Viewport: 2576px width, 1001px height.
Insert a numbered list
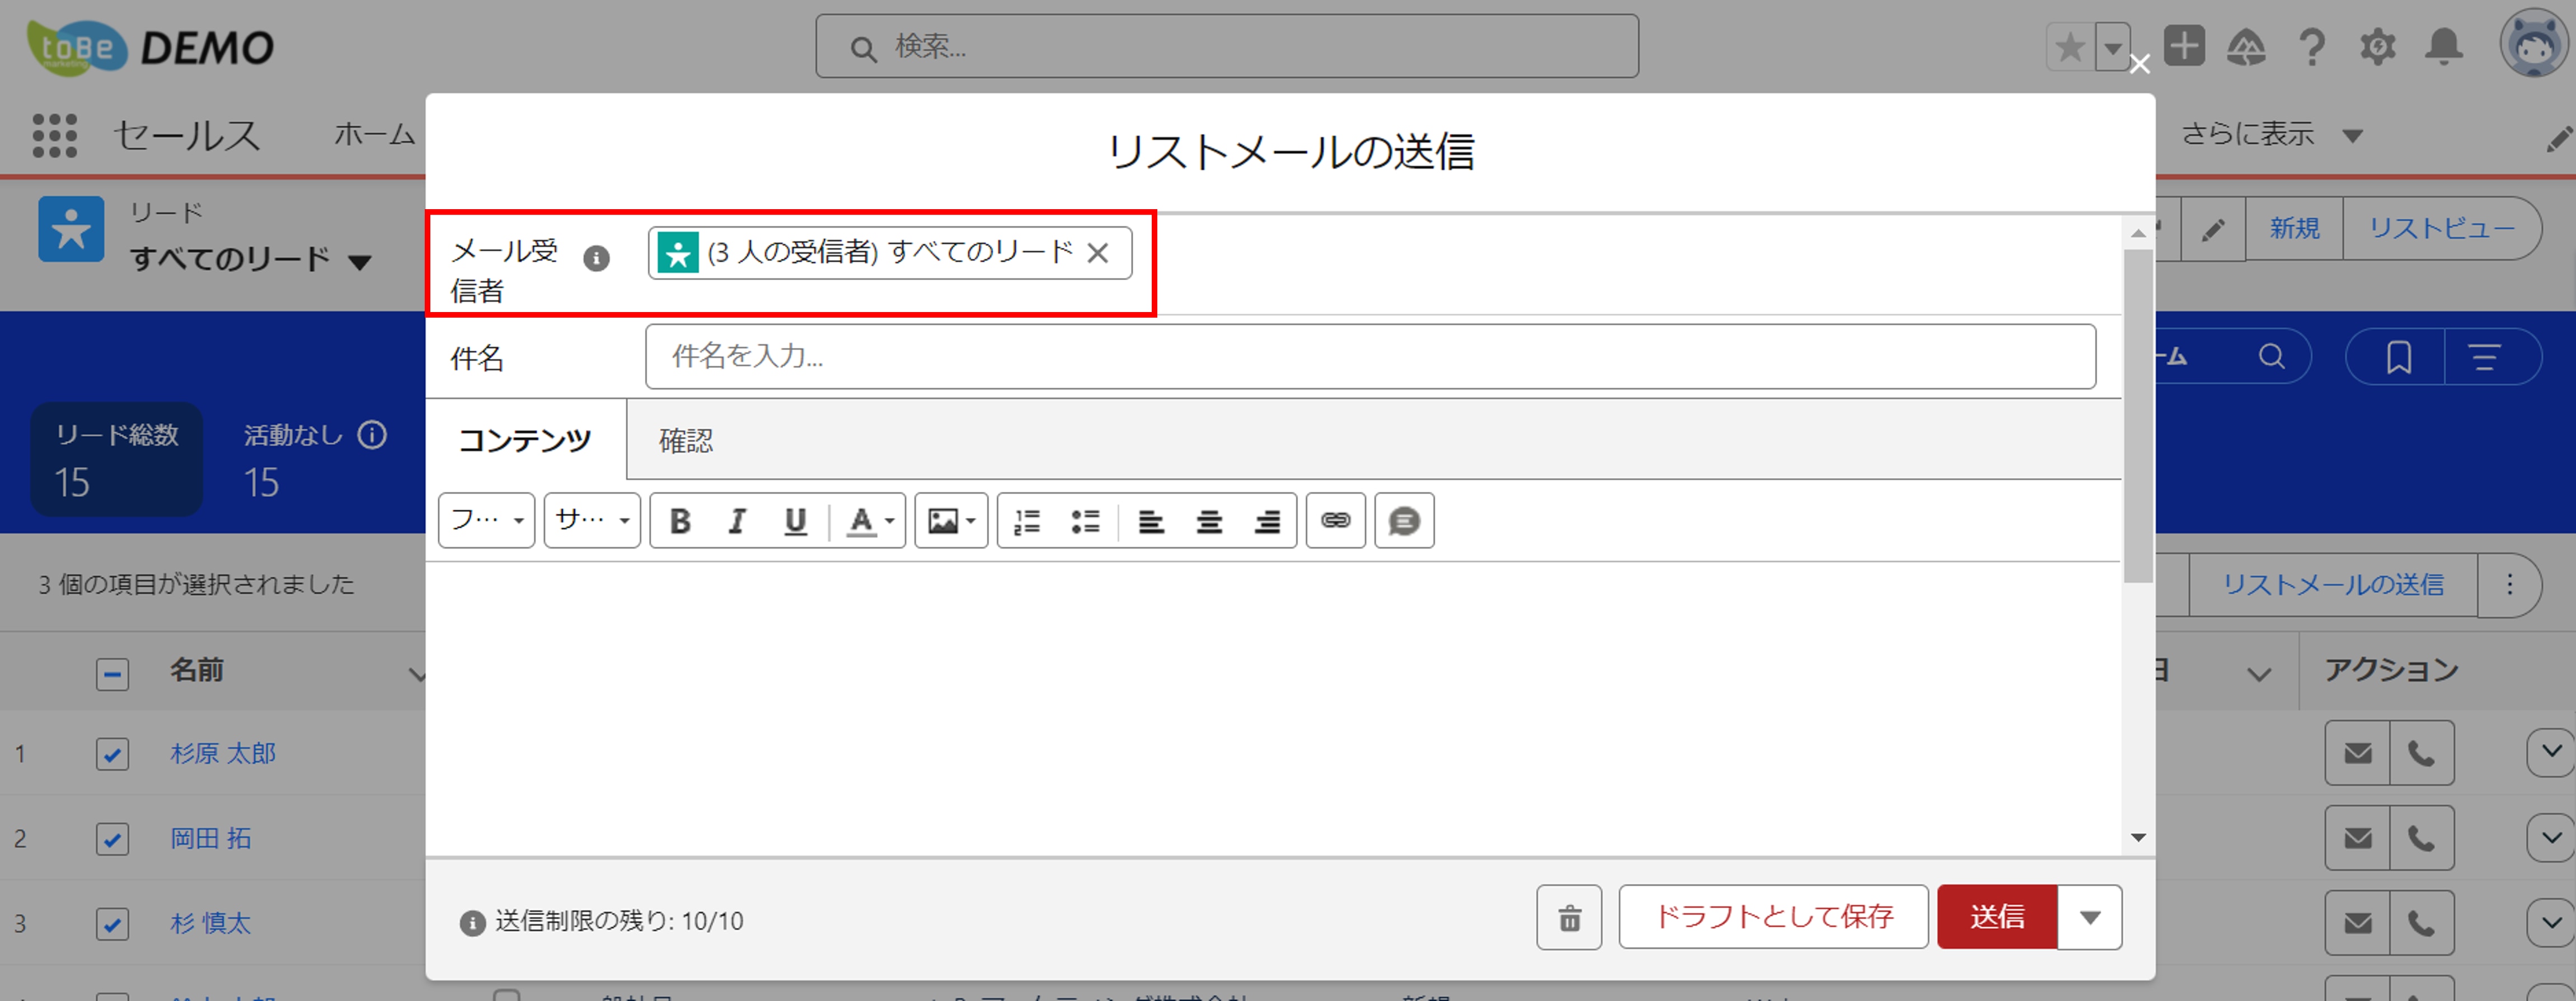pyautogui.click(x=1027, y=521)
